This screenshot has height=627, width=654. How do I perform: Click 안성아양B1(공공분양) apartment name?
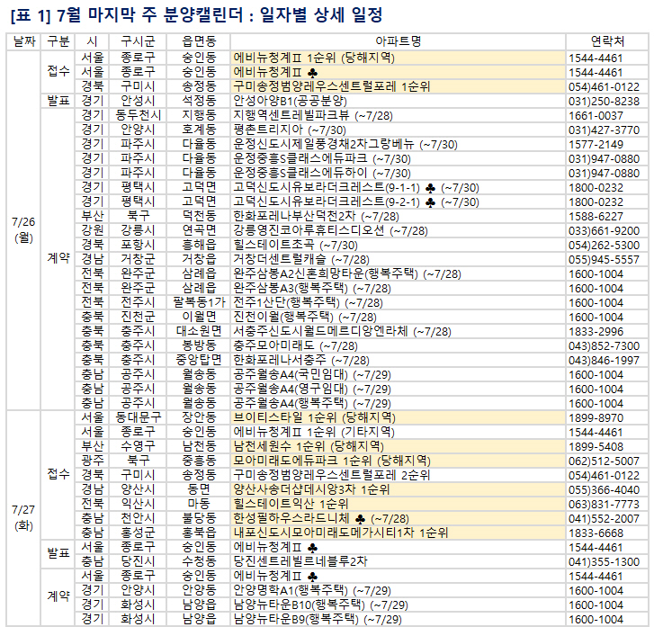pos(290,101)
